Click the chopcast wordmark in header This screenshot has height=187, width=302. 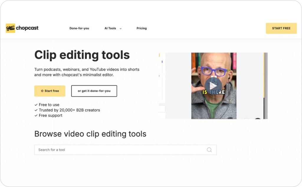tap(27, 28)
